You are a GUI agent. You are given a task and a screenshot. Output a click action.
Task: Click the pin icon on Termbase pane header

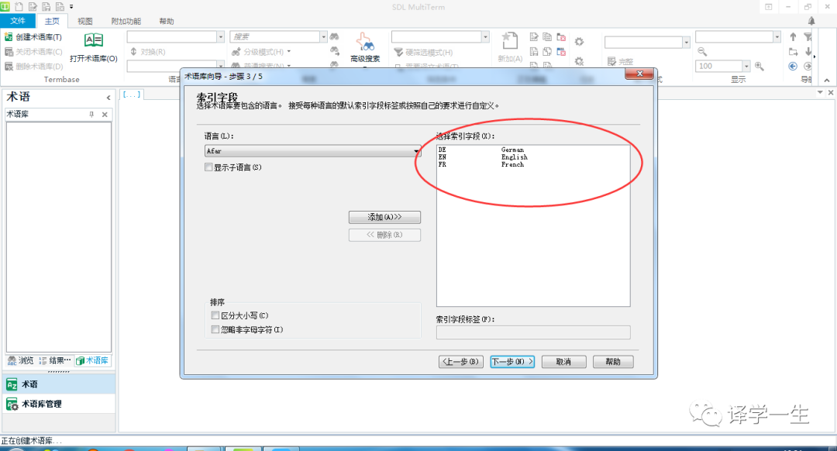coord(91,114)
